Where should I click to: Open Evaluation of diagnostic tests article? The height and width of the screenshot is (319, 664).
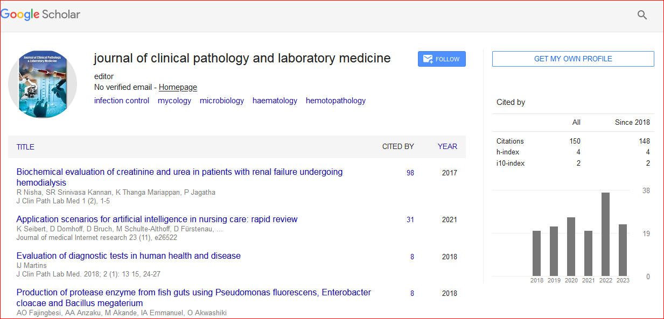point(128,256)
